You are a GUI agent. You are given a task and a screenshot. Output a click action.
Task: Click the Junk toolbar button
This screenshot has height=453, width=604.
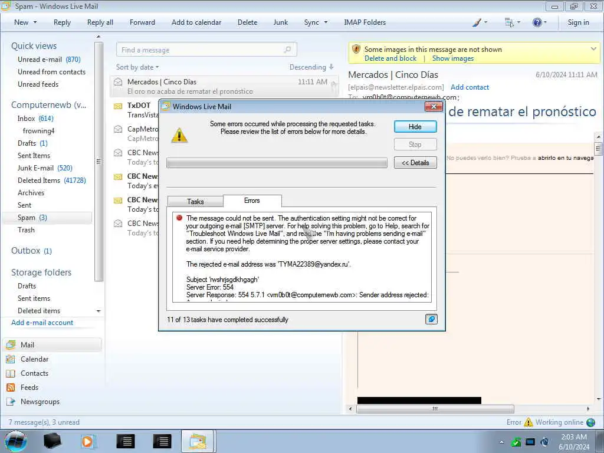tap(280, 22)
